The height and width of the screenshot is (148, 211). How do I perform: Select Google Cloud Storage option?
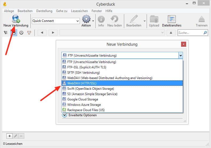[122, 99]
